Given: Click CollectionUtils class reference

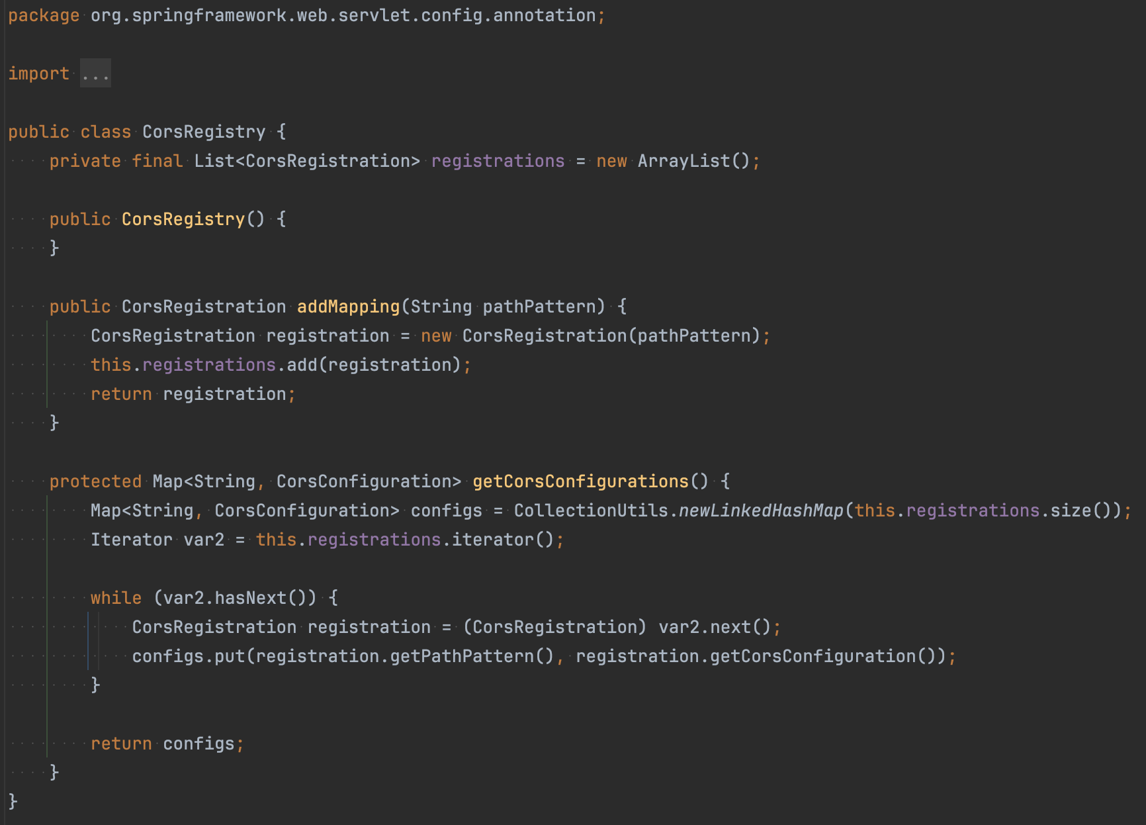Looking at the screenshot, I should [x=591, y=510].
